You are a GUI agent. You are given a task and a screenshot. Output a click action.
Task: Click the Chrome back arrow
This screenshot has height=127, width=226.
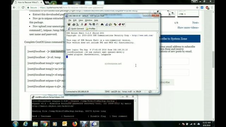pos(14,7)
